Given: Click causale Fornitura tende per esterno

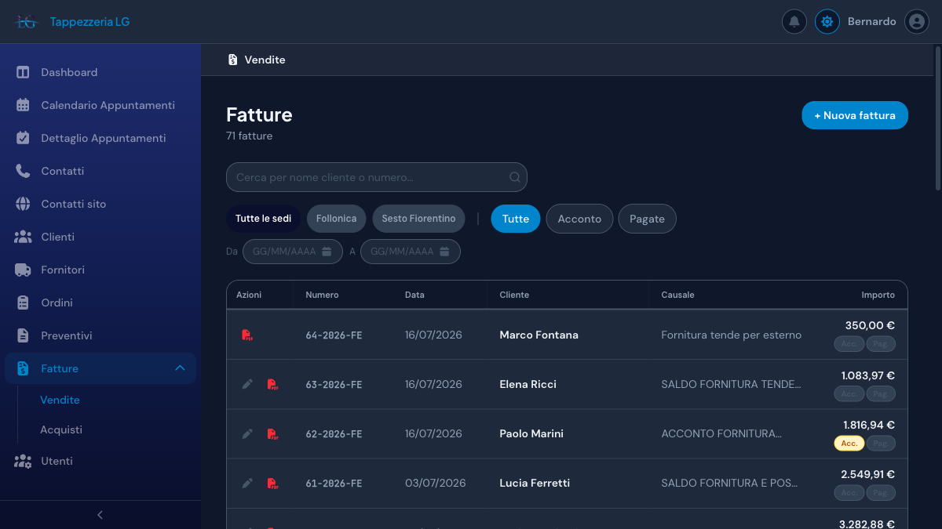Looking at the screenshot, I should pyautogui.click(x=732, y=335).
